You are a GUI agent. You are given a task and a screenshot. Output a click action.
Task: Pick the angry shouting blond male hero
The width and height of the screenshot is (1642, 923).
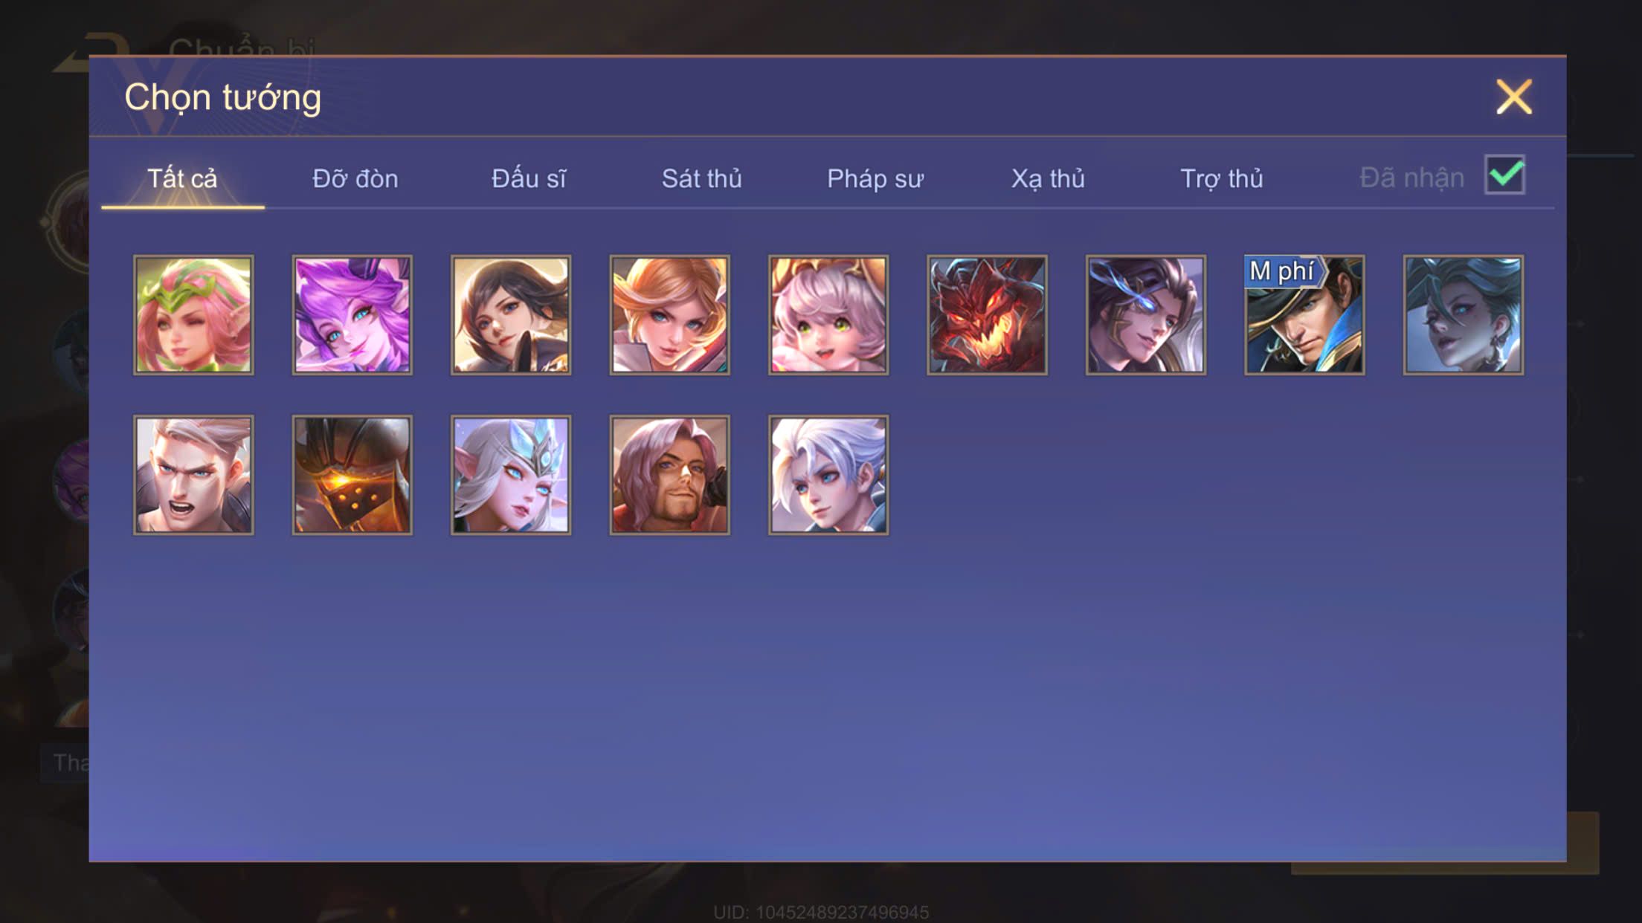pyautogui.click(x=193, y=475)
